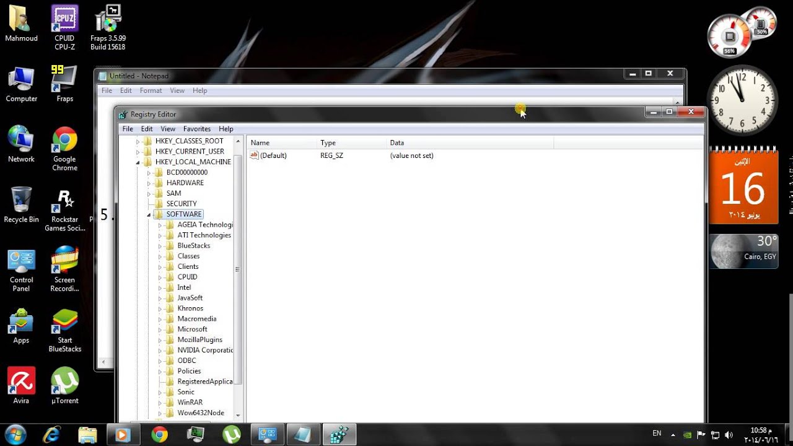Image resolution: width=793 pixels, height=446 pixels.
Task: Select the BlueStacks registry key
Action: pyautogui.click(x=194, y=246)
